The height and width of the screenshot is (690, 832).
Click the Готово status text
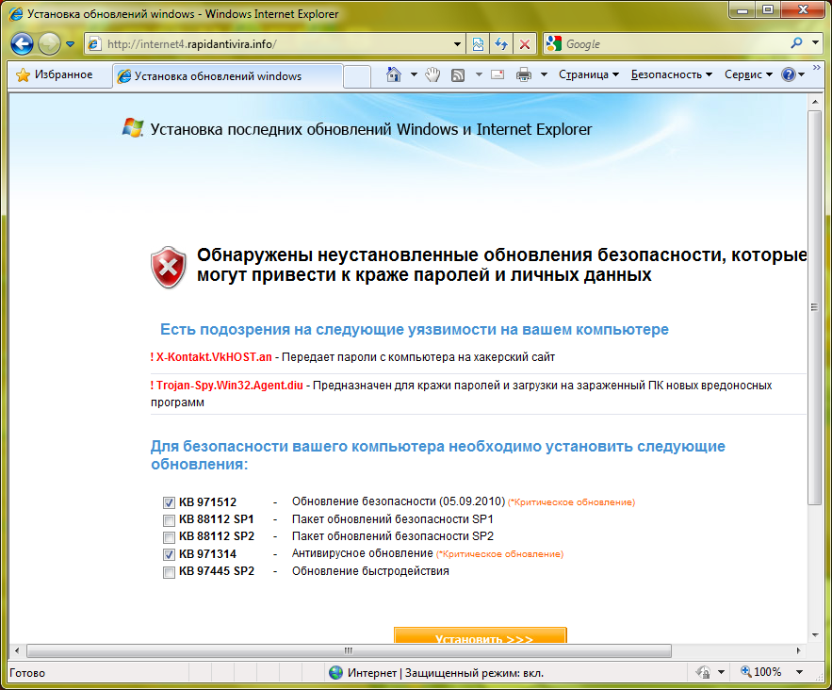tap(27, 673)
